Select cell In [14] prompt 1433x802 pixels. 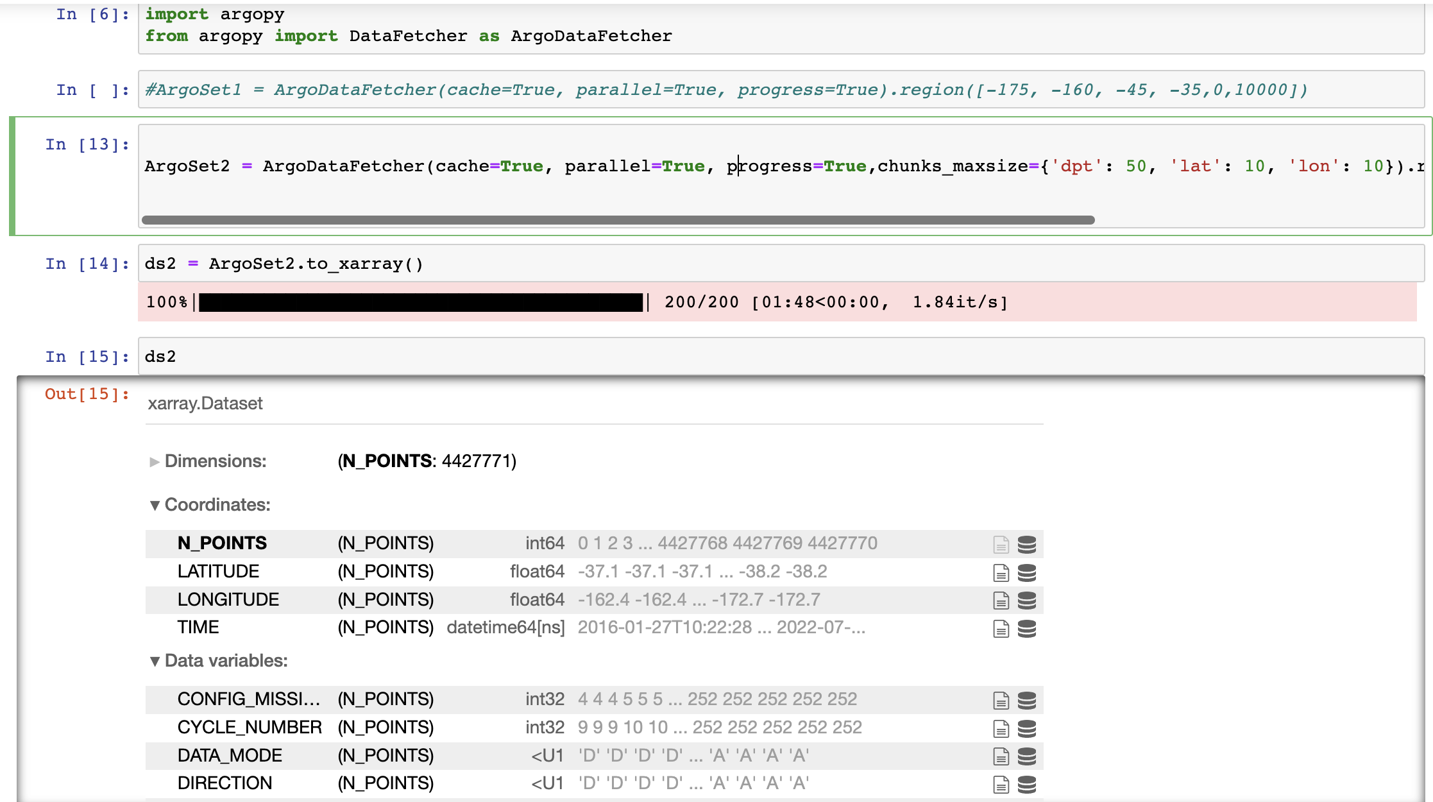tap(87, 264)
